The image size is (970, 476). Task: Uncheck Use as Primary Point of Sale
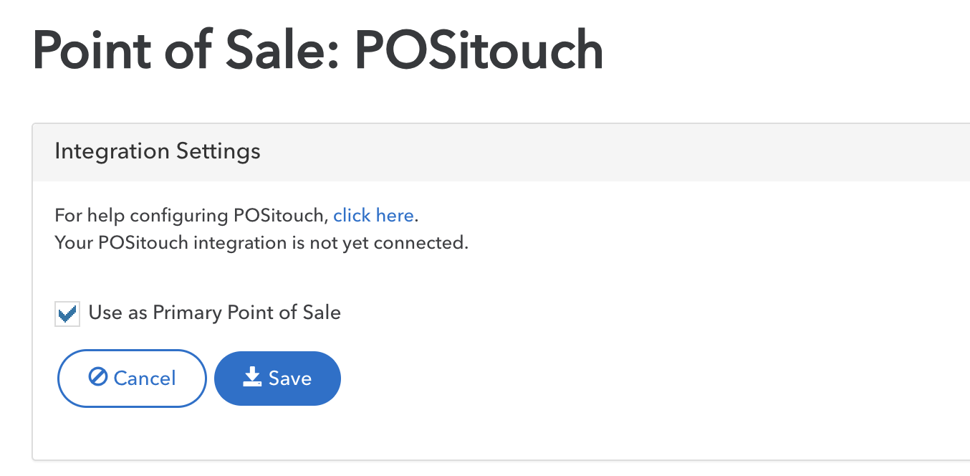(x=67, y=314)
